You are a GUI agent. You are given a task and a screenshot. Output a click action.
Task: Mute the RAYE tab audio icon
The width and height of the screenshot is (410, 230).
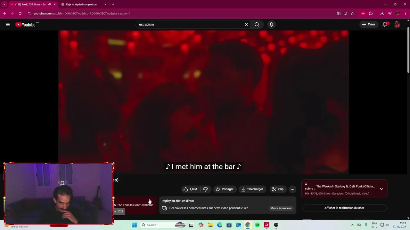[49, 4]
